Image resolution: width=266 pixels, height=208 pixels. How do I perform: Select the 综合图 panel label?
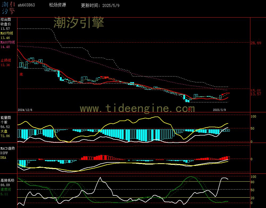(x=6, y=19)
